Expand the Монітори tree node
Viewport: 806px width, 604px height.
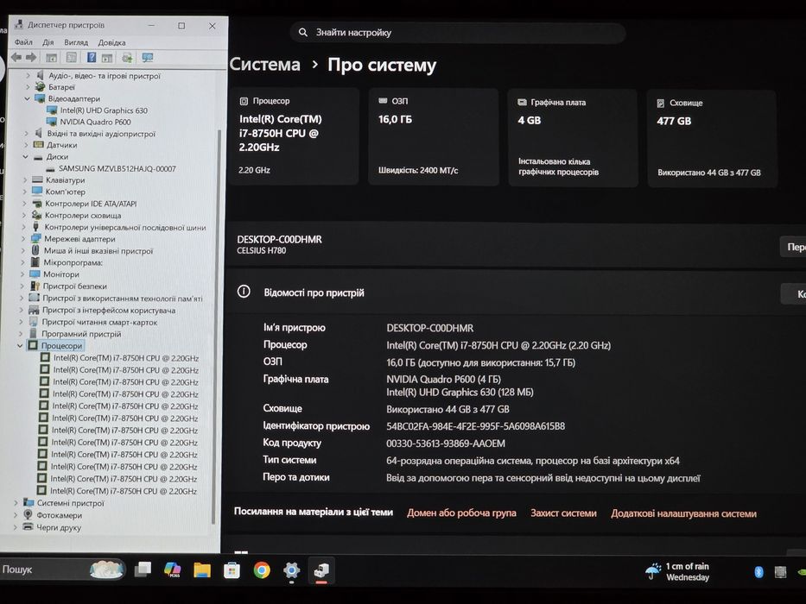[x=22, y=274]
